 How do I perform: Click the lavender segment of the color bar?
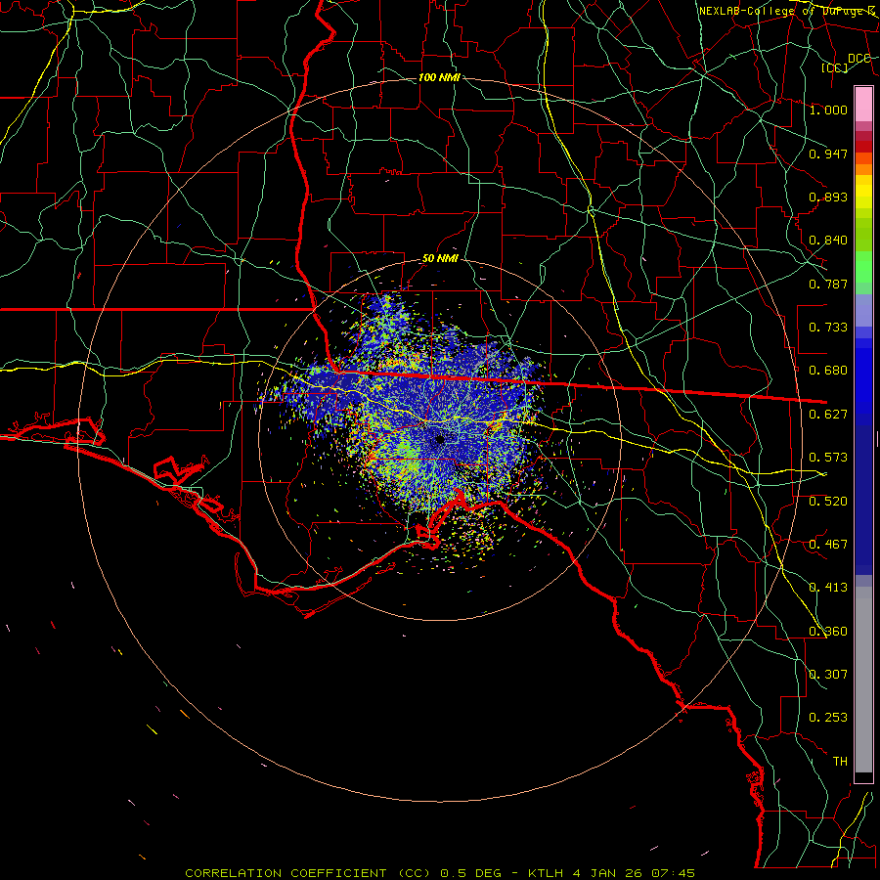[863, 310]
